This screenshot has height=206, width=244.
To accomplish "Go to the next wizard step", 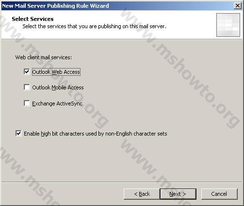I will coord(178,194).
